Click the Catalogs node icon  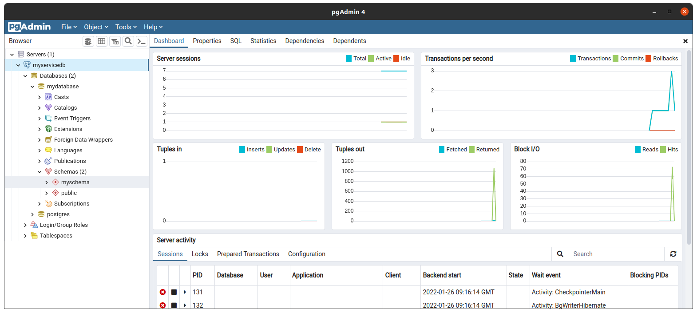click(x=48, y=107)
